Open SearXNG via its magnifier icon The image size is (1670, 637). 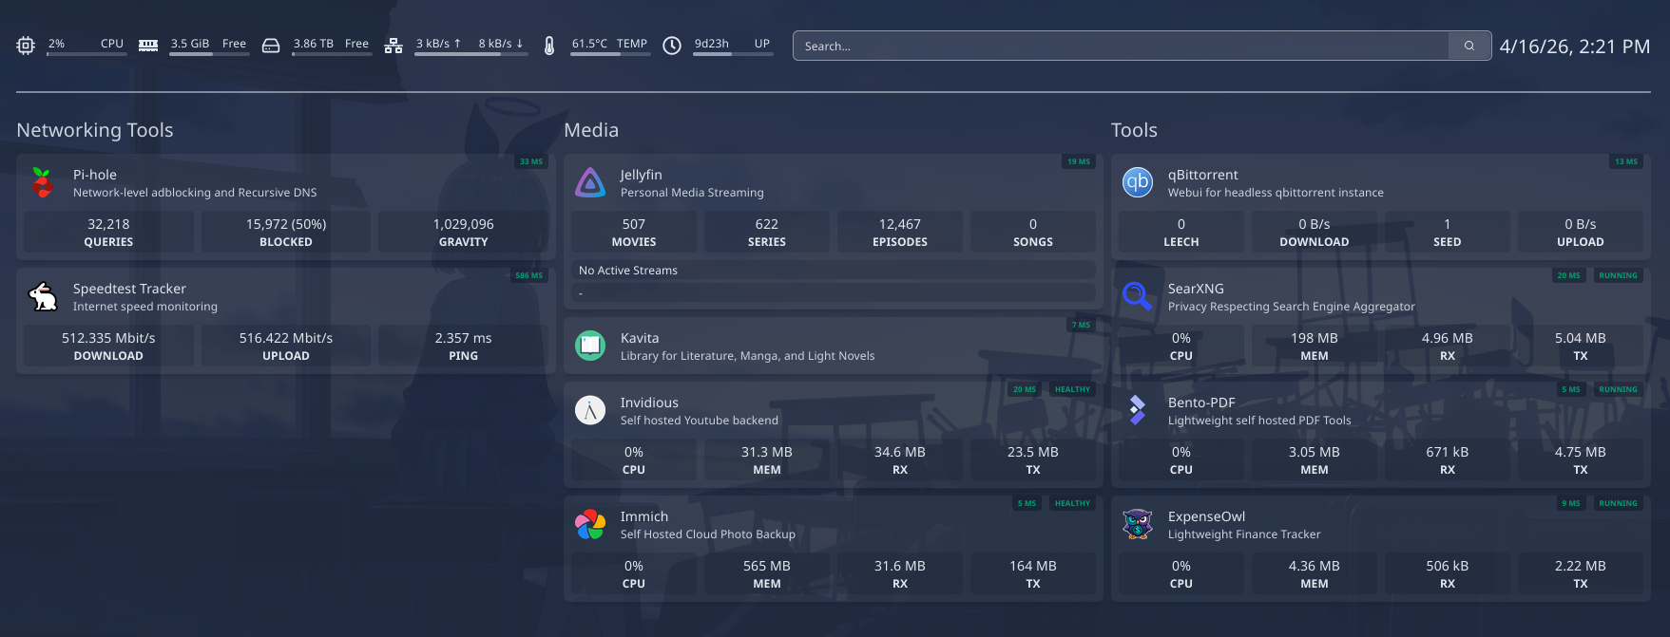[1138, 296]
